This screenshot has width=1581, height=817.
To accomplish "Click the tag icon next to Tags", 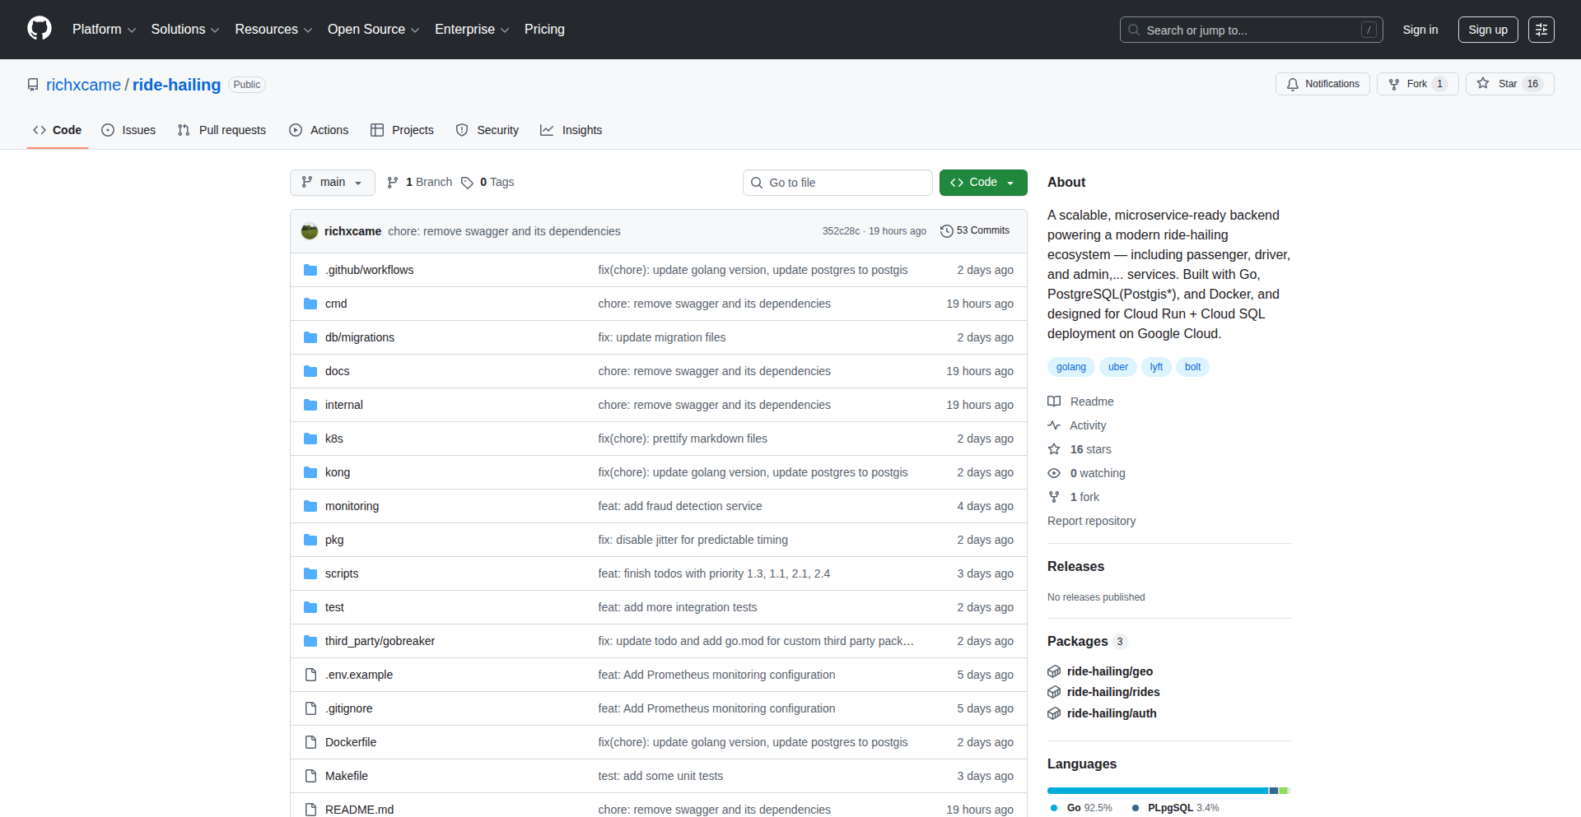I will tap(467, 183).
